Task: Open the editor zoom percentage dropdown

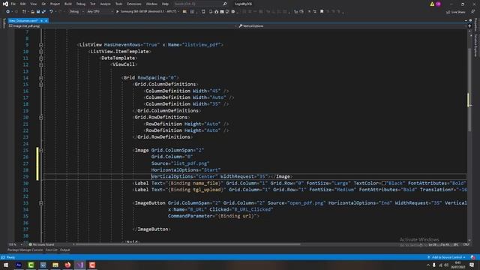Action: tap(15, 244)
